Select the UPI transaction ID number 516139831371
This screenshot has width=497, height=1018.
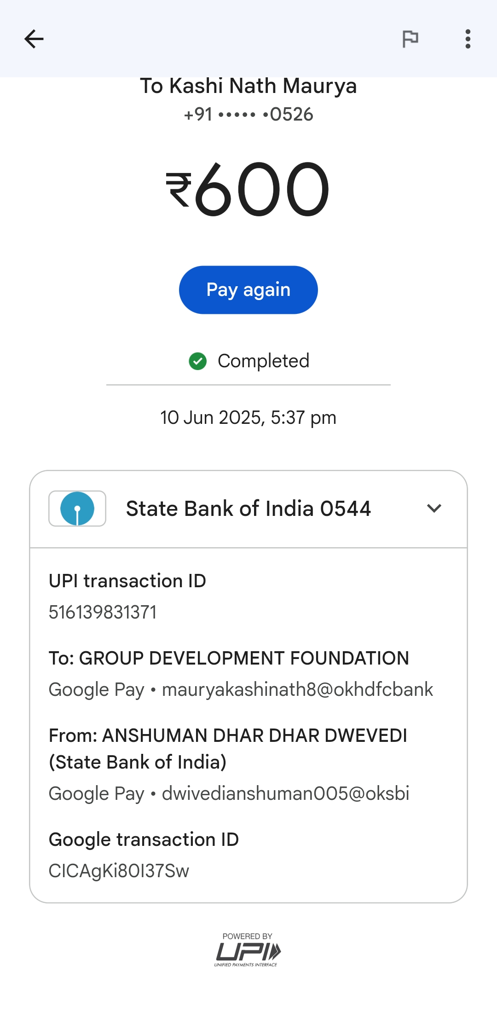(x=103, y=613)
